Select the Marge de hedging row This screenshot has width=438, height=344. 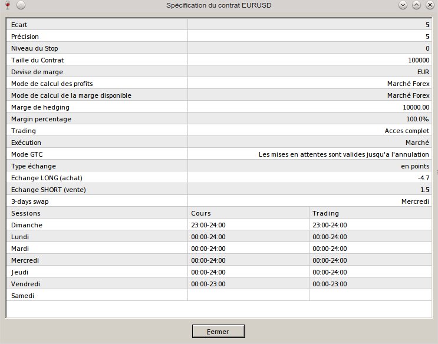[x=97, y=107]
